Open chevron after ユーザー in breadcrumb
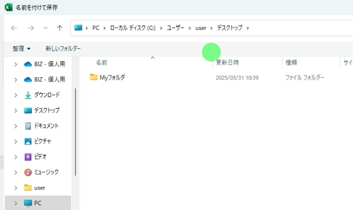 point(189,28)
